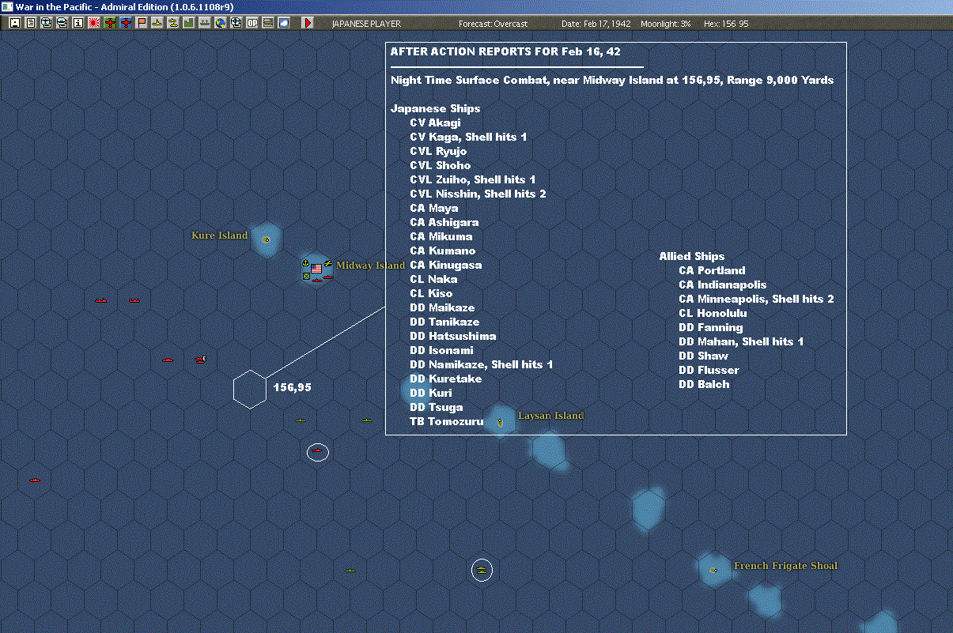Click the 'Kure Island' map label
The image size is (953, 633).
220,235
